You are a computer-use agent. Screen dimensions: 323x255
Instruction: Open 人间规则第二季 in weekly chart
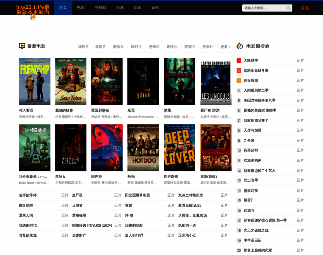coord(256,91)
